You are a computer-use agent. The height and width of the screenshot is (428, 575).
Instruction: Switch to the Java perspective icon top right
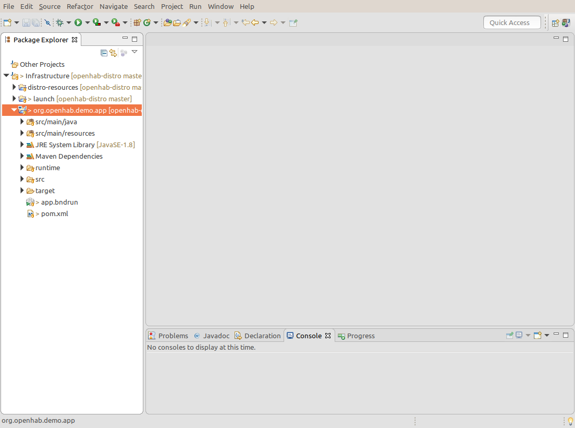tap(566, 22)
